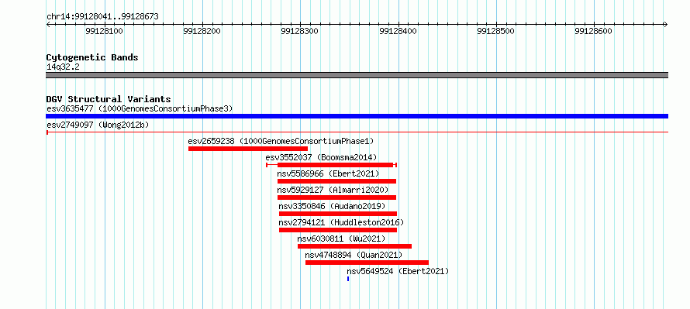Click ruler position 99128100
This screenshot has width=690, height=309.
click(x=105, y=31)
